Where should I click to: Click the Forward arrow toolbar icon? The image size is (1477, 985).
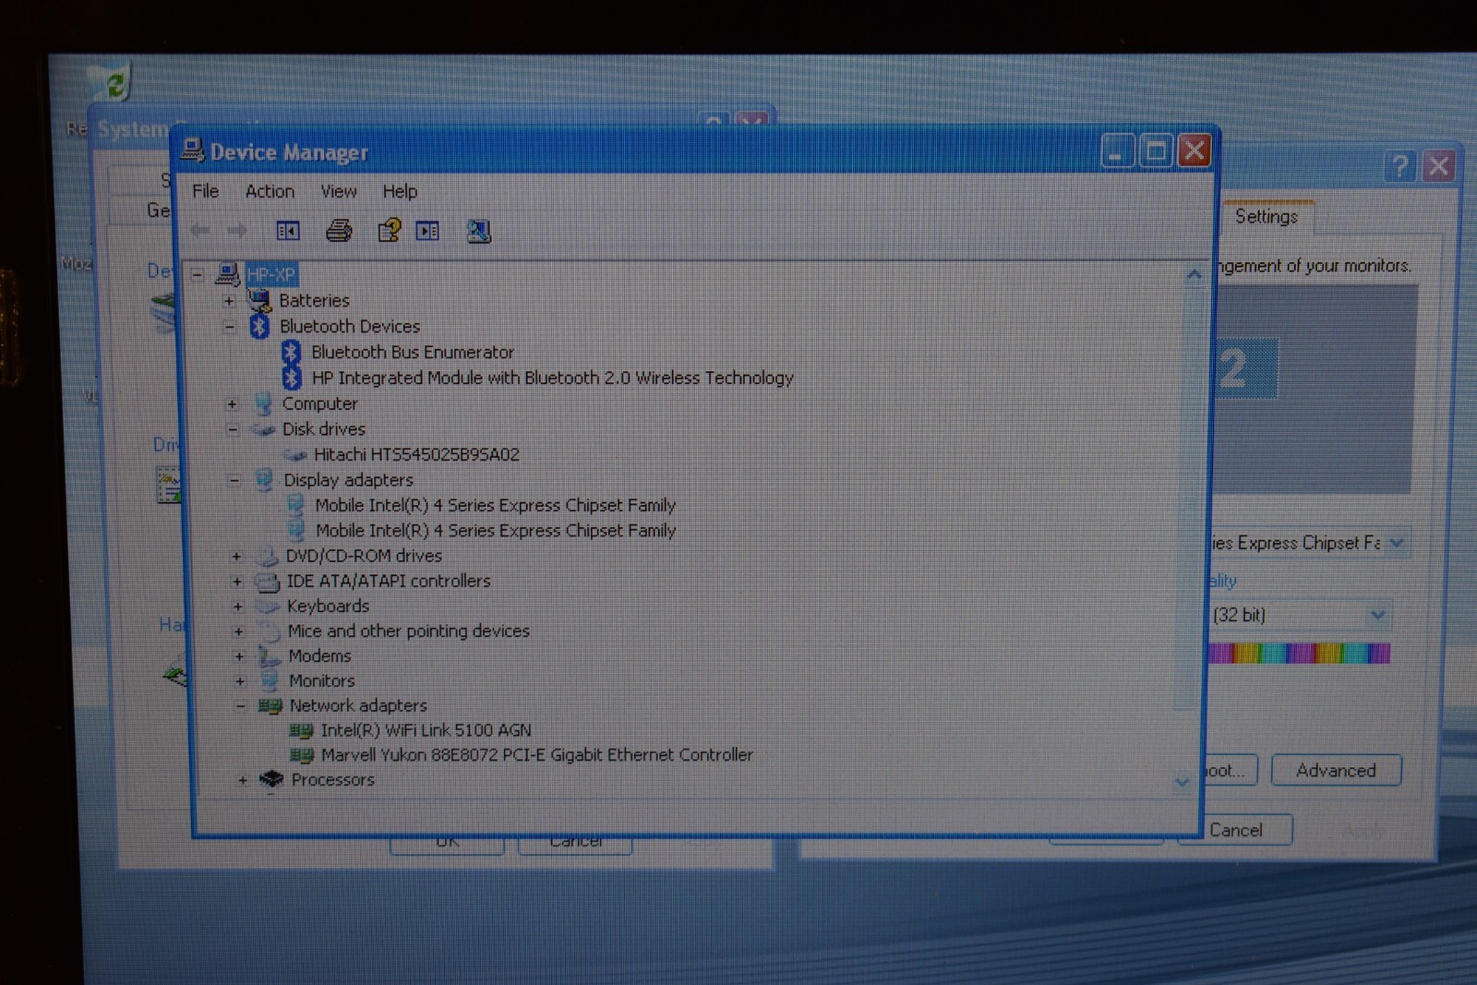pyautogui.click(x=237, y=231)
